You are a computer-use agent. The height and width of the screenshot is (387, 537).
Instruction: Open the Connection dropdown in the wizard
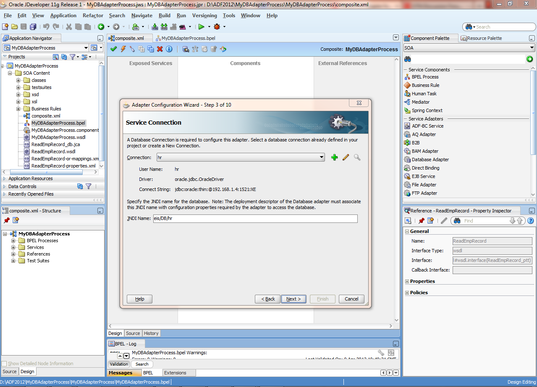point(322,157)
